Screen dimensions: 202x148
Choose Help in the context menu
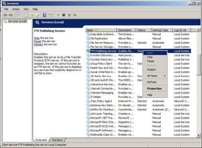155,95
